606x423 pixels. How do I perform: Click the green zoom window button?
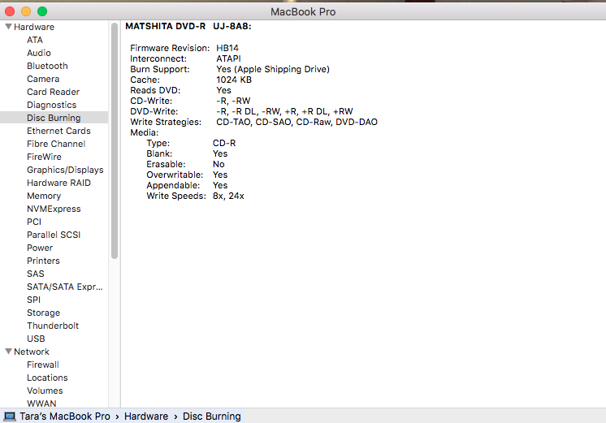pos(42,11)
